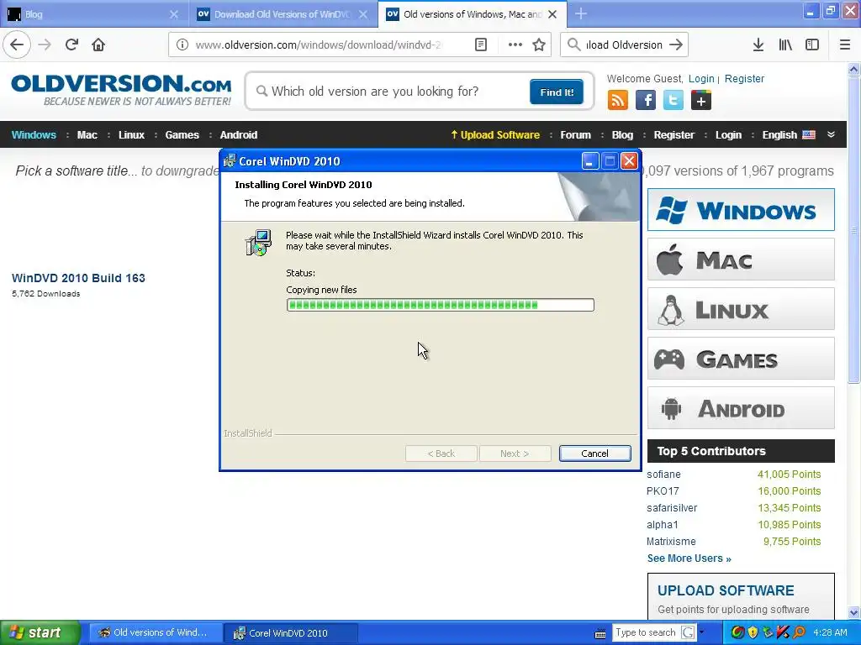Click the Login link beside Welcome Guest
861x645 pixels.
[701, 78]
